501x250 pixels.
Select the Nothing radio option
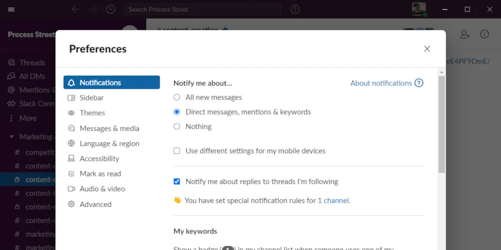(x=177, y=126)
